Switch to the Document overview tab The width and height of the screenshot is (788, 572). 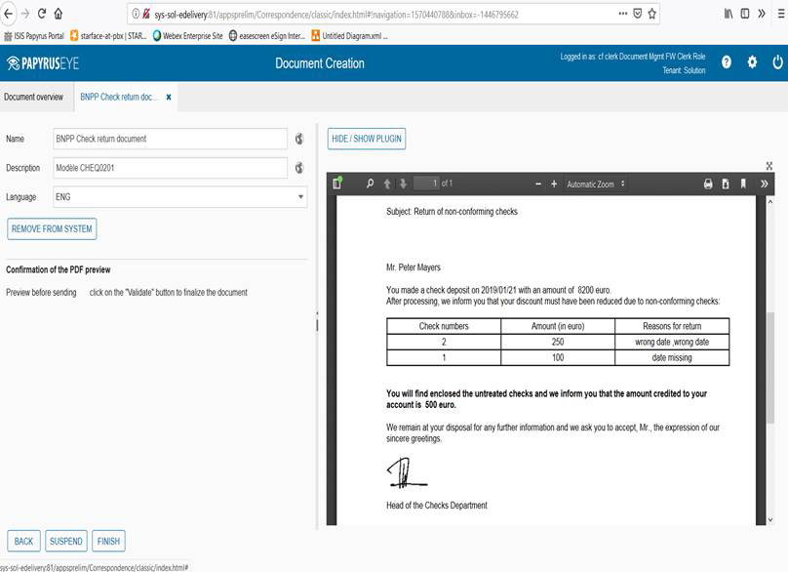(x=35, y=98)
